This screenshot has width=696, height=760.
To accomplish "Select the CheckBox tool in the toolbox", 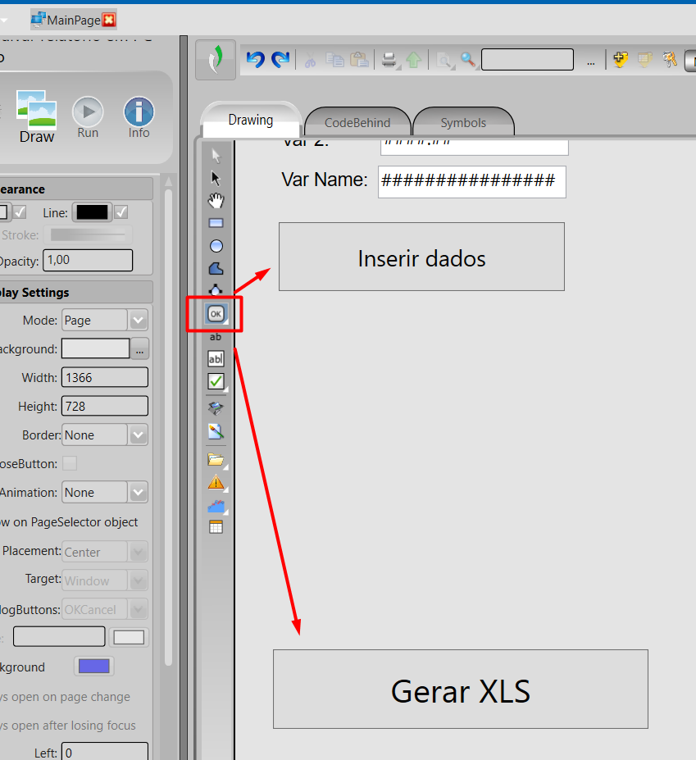I will [x=216, y=381].
